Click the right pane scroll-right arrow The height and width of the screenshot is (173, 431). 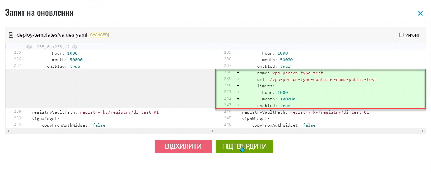[423, 131]
